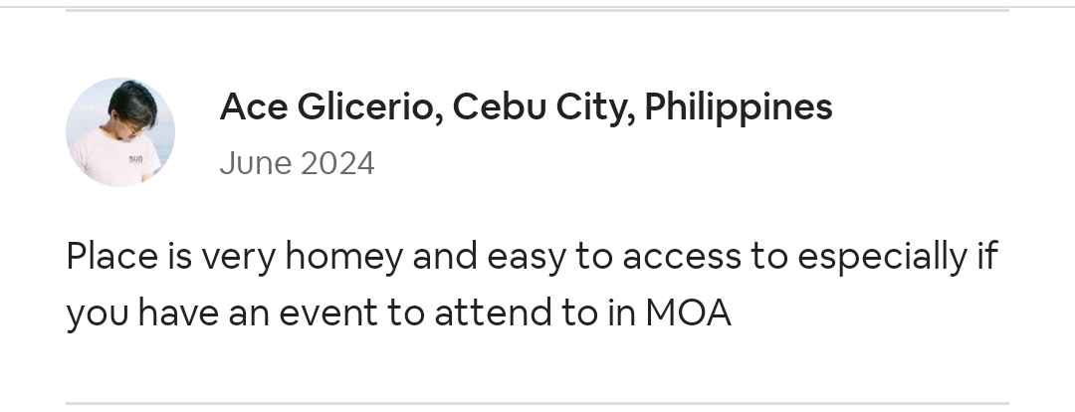This screenshot has height=412, width=1075.
Task: Click the word event in second line
Action: 328,313
